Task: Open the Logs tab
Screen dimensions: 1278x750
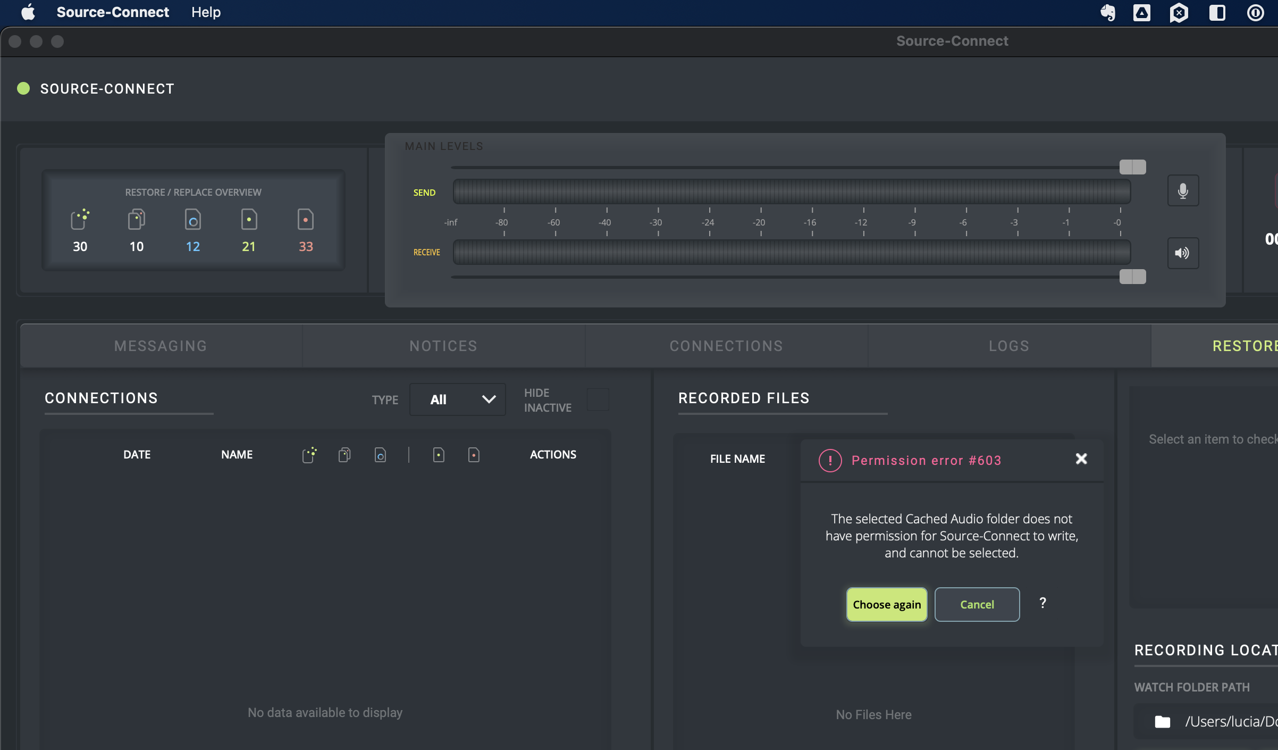Action: 1009,346
